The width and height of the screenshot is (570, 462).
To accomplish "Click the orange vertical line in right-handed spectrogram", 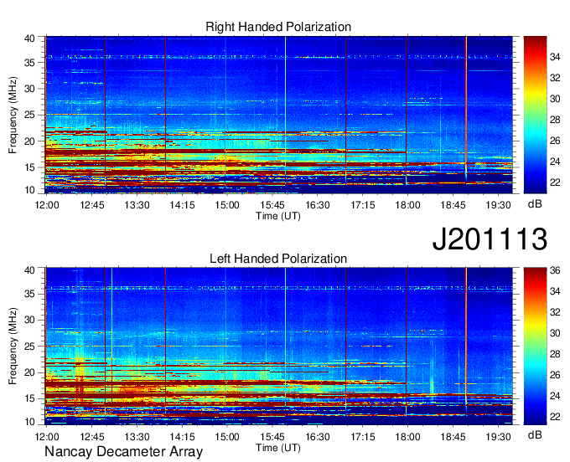I will pos(466,105).
